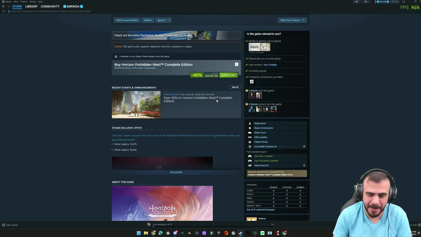
Task: Open File Explorer from taskbar
Action: [x=146, y=233]
